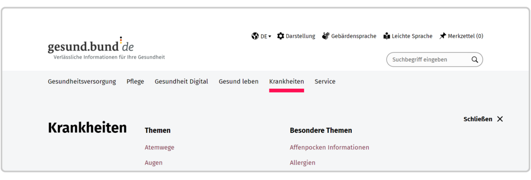Expand the Gesundheit Digital menu

click(181, 81)
